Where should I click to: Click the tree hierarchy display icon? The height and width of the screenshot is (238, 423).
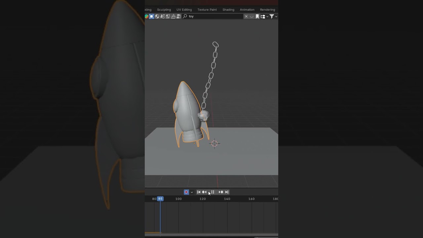pyautogui.click(x=263, y=16)
